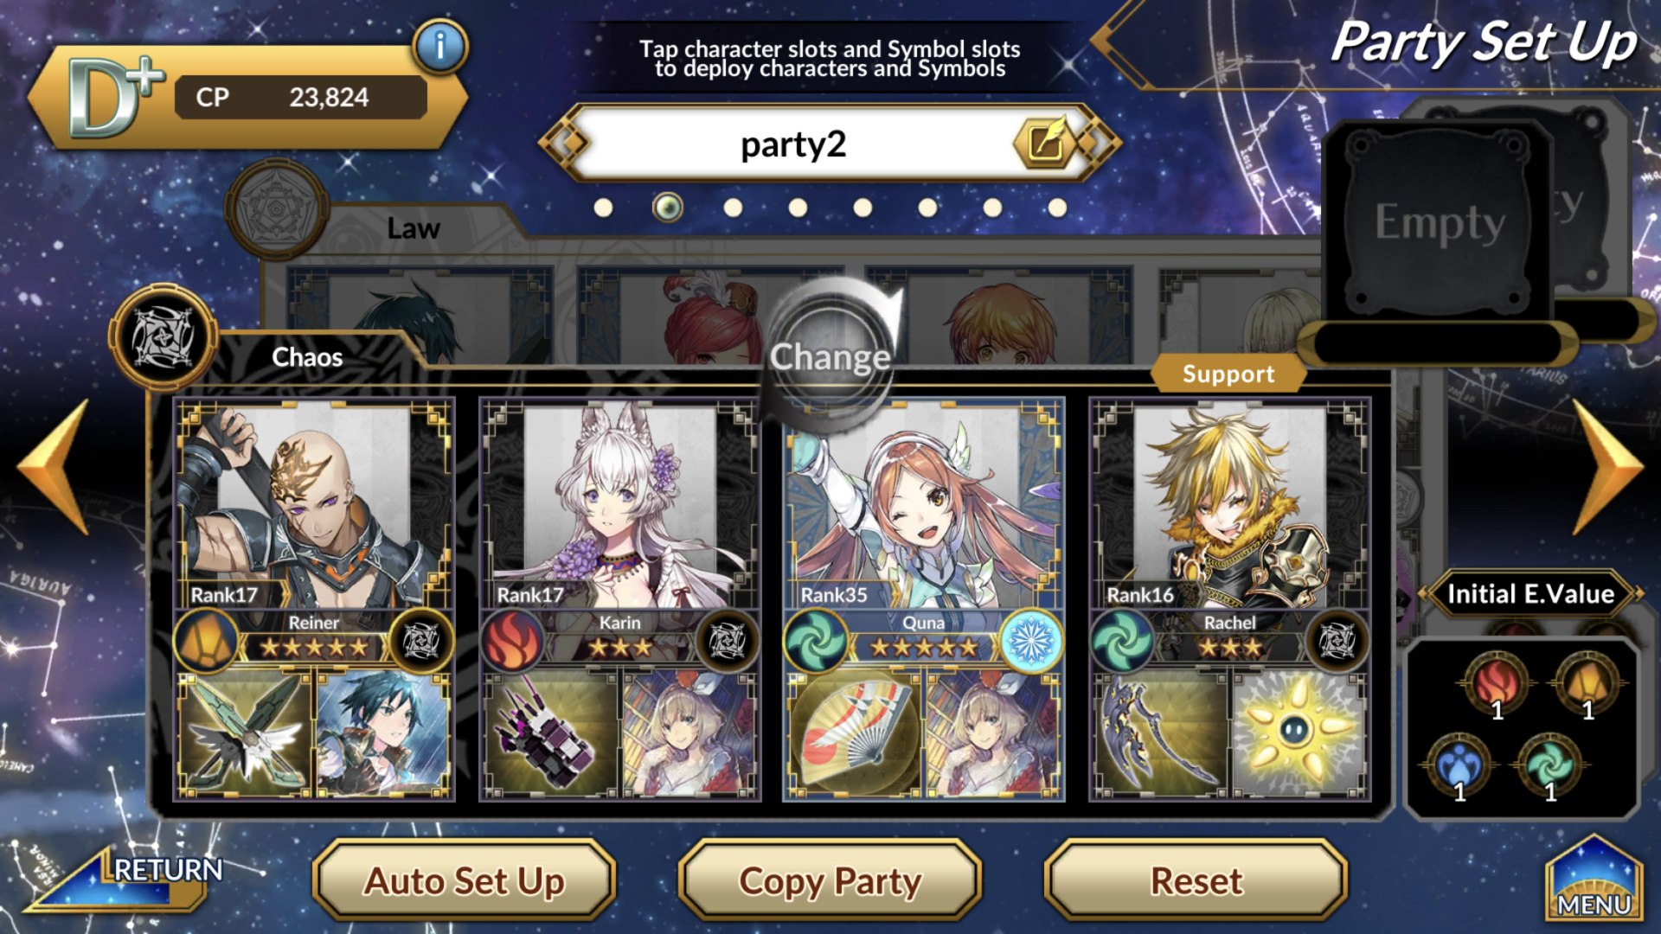Viewport: 1661px width, 934px height.
Task: Tap Rachel's sun symbol slot
Action: point(1297,735)
